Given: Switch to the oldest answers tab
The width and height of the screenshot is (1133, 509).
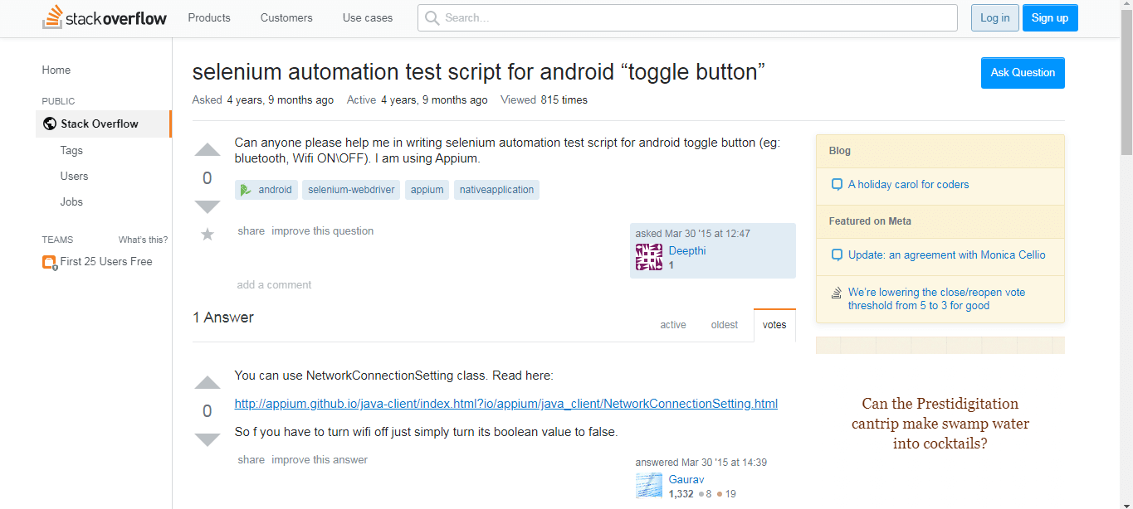Looking at the screenshot, I should click(x=724, y=324).
